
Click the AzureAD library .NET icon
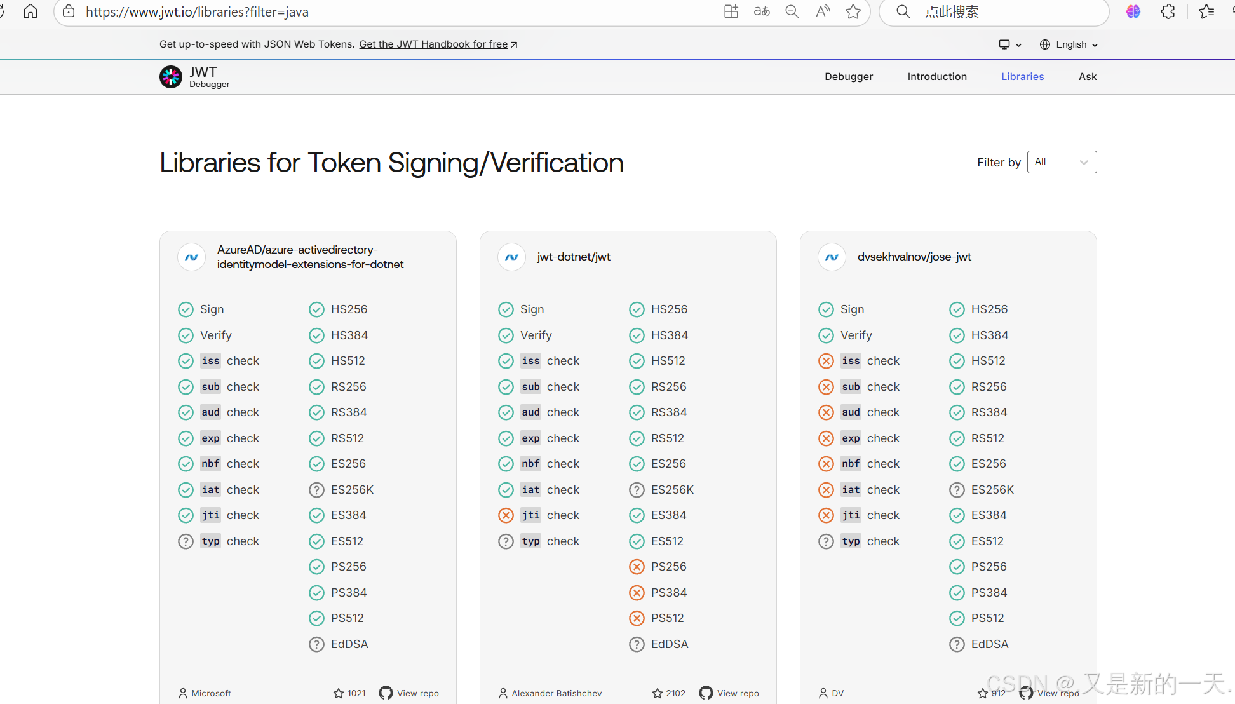(191, 257)
